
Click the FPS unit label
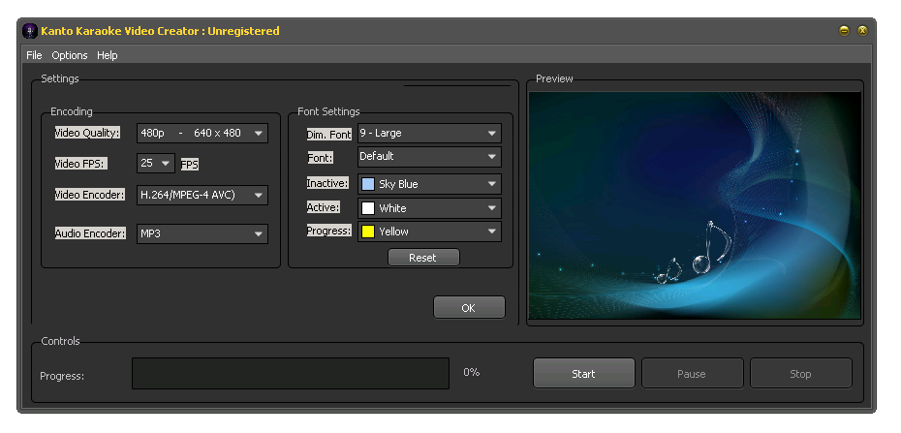coord(190,165)
